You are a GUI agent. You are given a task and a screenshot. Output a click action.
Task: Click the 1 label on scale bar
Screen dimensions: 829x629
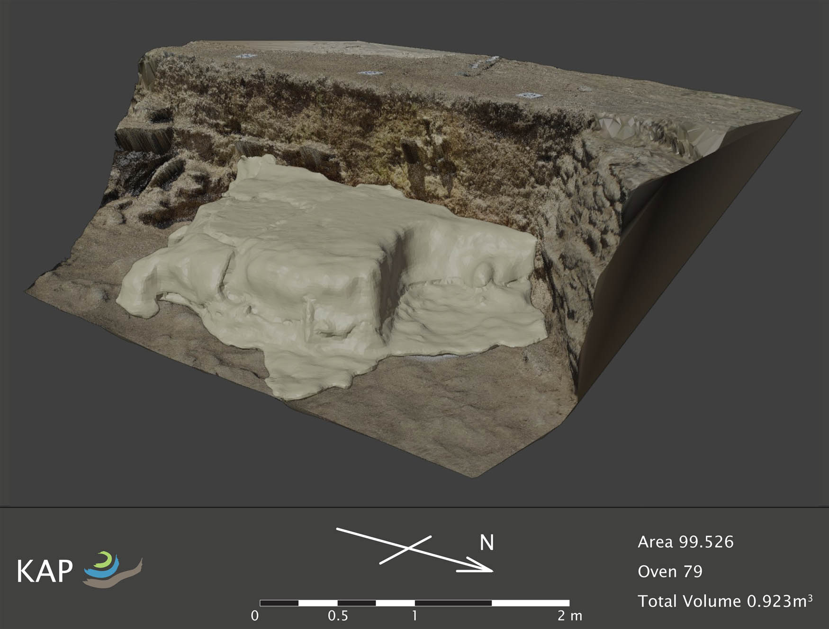[414, 616]
